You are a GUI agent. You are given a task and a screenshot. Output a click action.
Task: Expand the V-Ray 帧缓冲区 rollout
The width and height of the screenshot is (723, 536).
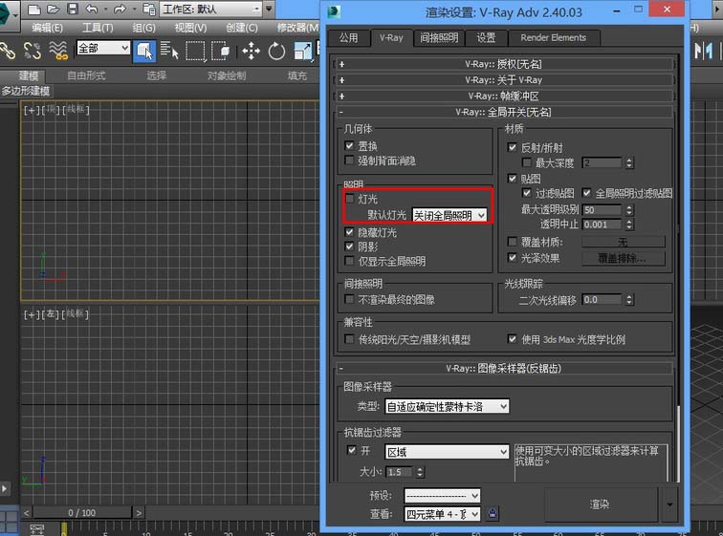tap(503, 96)
